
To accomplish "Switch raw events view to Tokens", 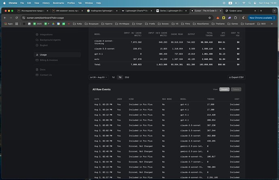I will (236, 89).
